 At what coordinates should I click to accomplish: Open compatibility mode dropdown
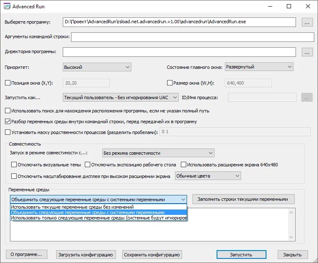[158, 153]
